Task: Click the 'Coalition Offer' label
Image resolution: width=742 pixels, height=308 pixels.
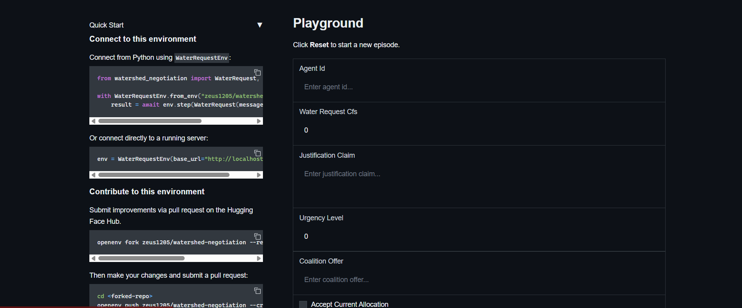Action: pos(321,261)
